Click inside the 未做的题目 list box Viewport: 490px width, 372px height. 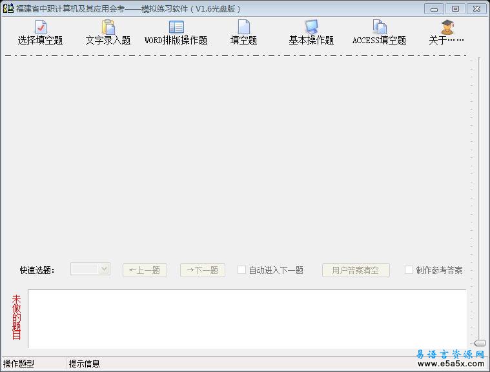pos(247,318)
